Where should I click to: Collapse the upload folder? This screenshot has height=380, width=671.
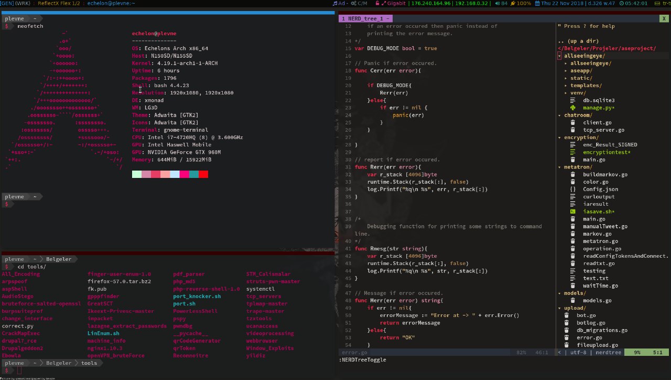coord(560,308)
